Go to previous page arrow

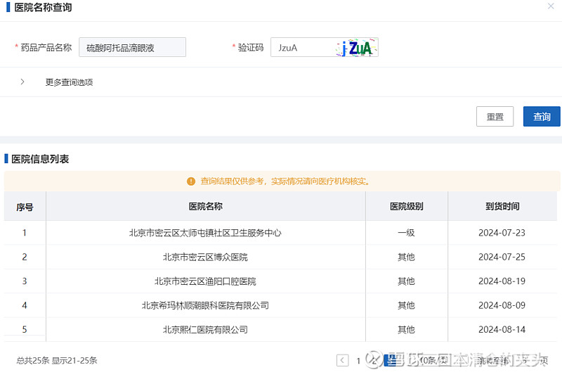coord(342,361)
